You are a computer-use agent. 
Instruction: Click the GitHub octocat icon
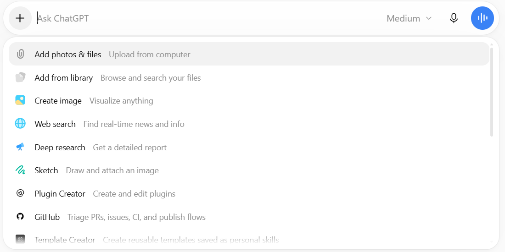pos(20,217)
